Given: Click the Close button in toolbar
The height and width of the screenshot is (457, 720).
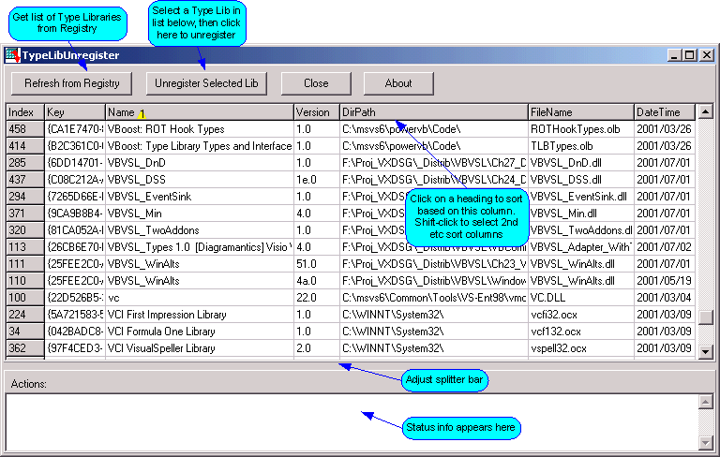Looking at the screenshot, I should click(x=316, y=83).
